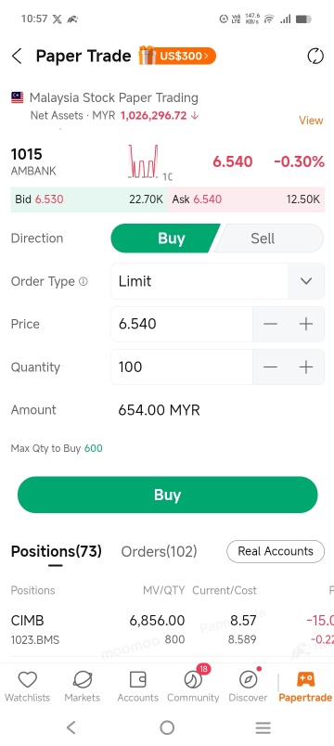
Task: Select the Positions(73) tab
Action: [x=57, y=551]
